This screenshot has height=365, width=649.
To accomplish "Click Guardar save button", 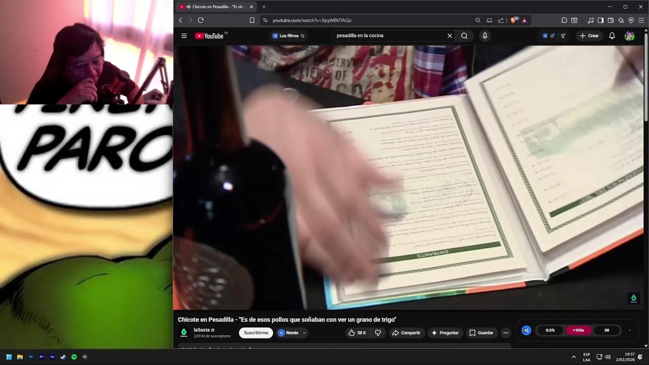I will coord(481,333).
